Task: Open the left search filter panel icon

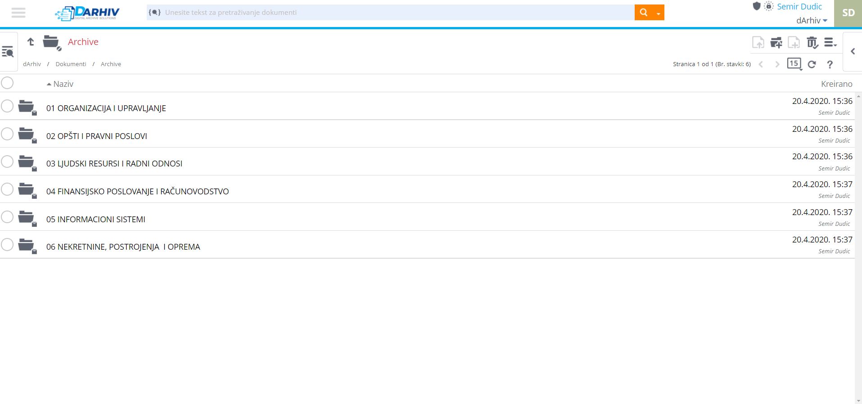Action: [x=8, y=52]
